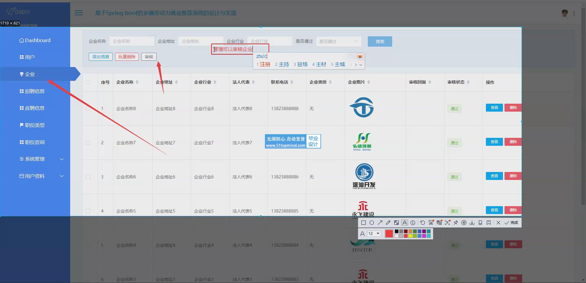Viewport: 586px width, 283px height.
Task: Sort the table by 审核状态 column
Action: pos(468,82)
